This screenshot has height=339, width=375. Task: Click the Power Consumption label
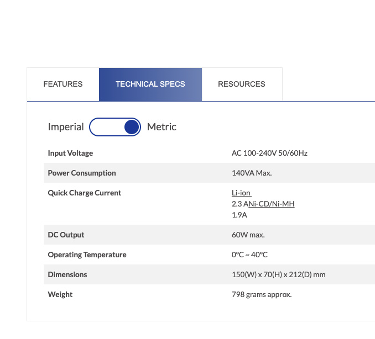[x=82, y=173]
